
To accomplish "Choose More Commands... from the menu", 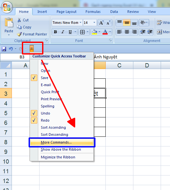I will [62, 142].
